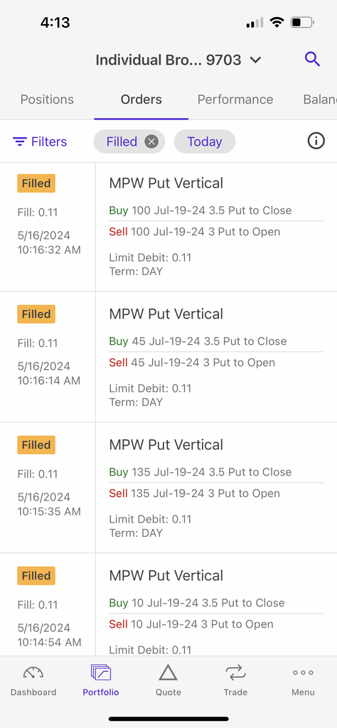The height and width of the screenshot is (728, 337).
Task: Change the Today date range chip
Action: tap(205, 141)
